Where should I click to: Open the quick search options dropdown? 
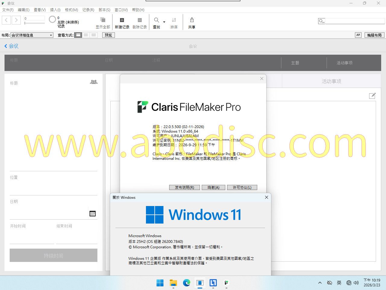(321, 21)
